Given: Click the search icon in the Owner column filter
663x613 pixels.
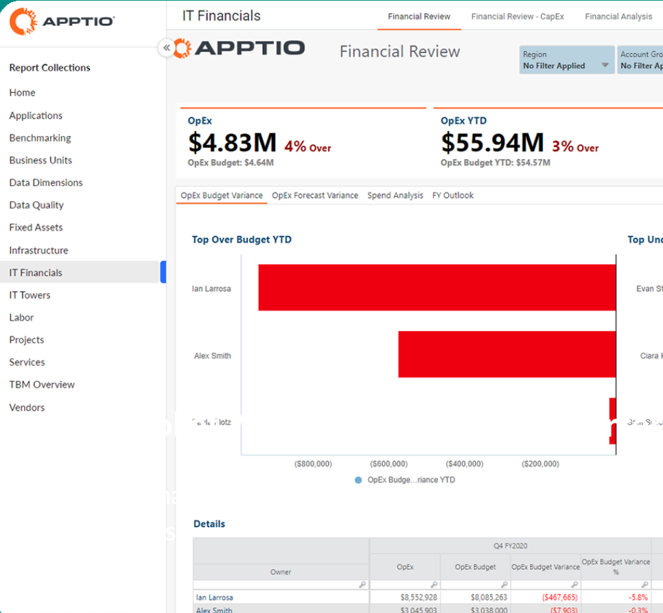Looking at the screenshot, I should 362,585.
